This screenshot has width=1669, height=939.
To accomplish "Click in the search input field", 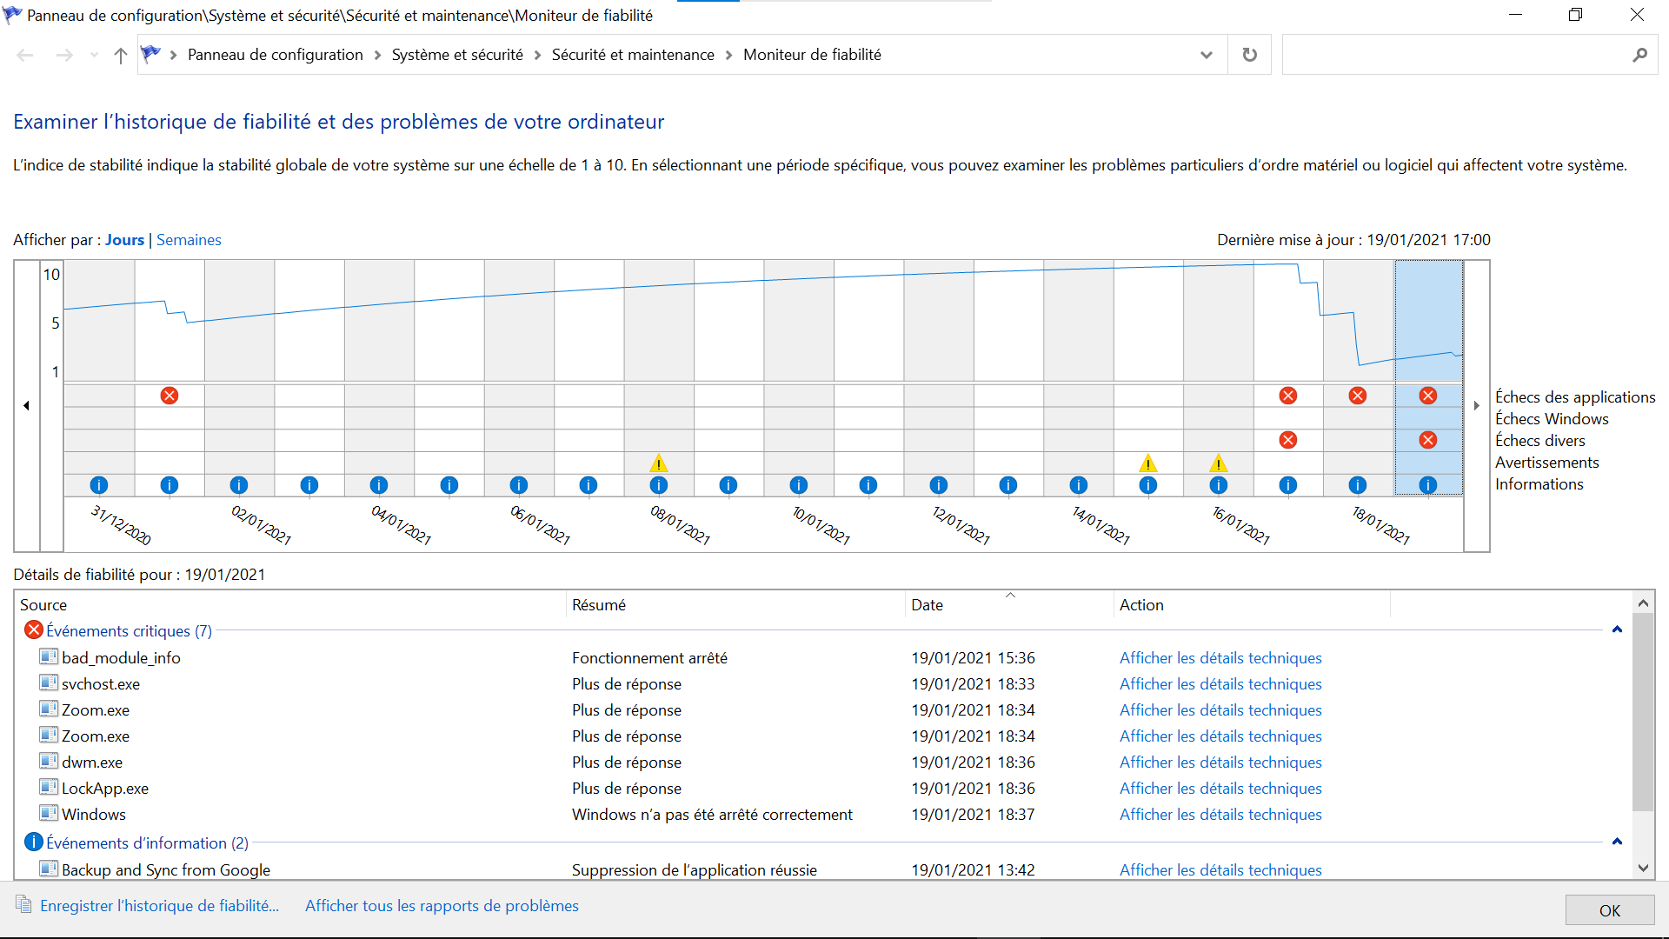I will coord(1456,55).
